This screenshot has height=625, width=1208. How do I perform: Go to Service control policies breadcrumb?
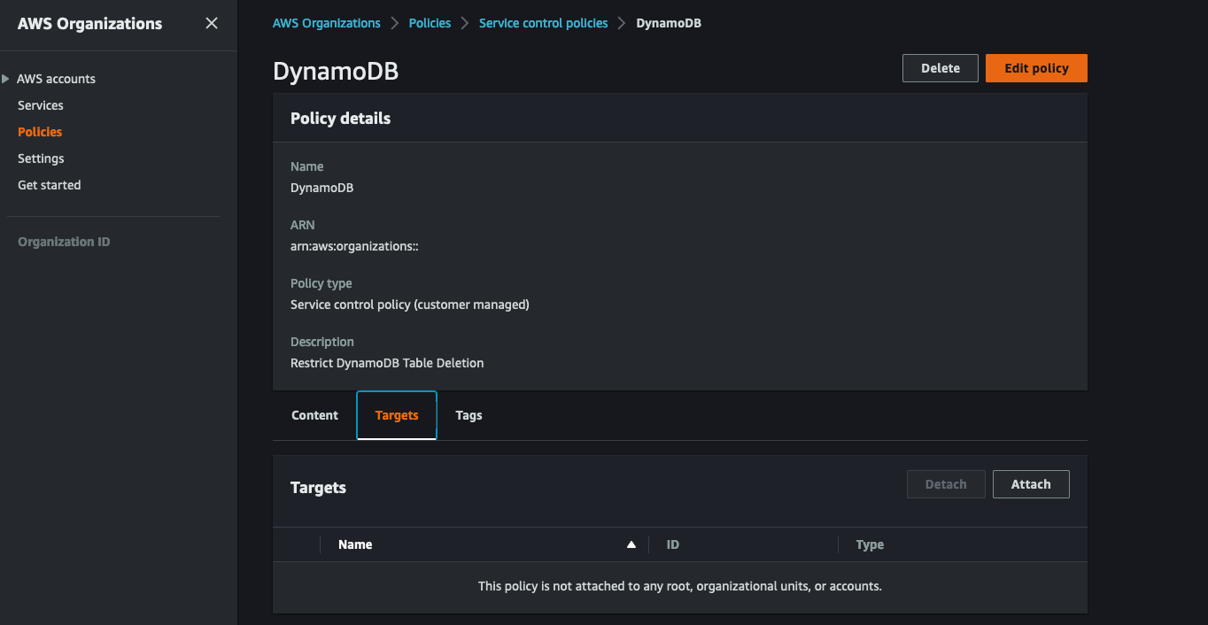544,23
